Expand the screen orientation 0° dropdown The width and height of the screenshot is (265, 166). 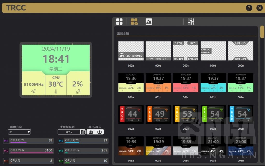pyautogui.click(x=19, y=132)
